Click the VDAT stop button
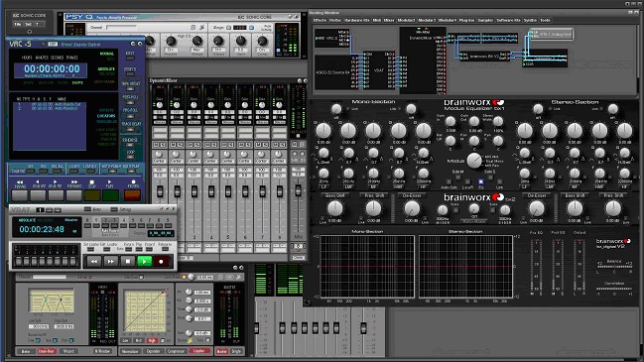The image size is (644, 362). pyautogui.click(x=128, y=262)
